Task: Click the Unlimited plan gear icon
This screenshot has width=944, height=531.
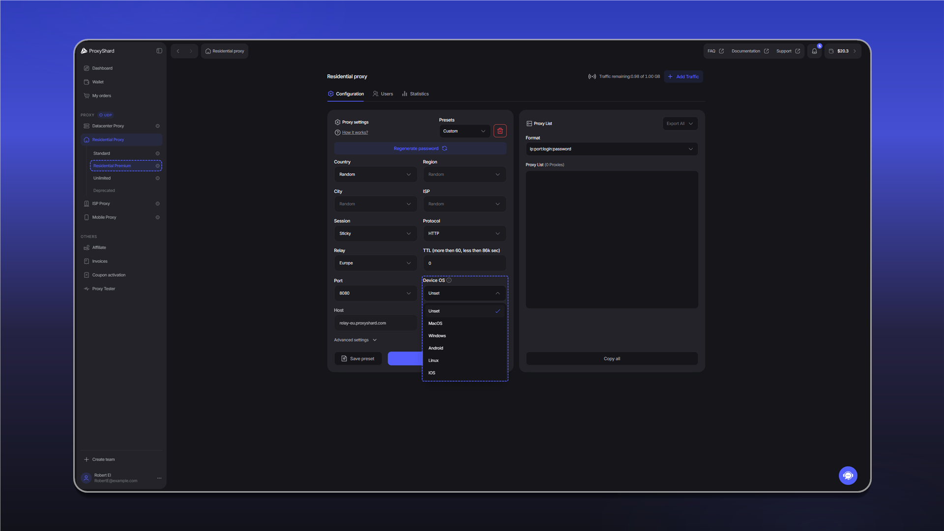Action: pyautogui.click(x=157, y=178)
